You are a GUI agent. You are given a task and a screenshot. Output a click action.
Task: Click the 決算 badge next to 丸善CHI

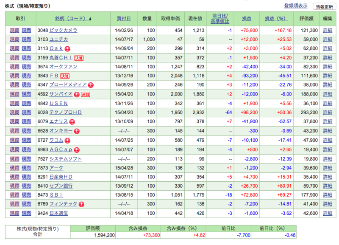point(79,58)
